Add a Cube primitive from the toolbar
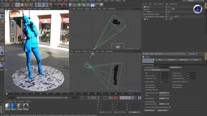This screenshot has width=207, height=116. click(x=71, y=5)
